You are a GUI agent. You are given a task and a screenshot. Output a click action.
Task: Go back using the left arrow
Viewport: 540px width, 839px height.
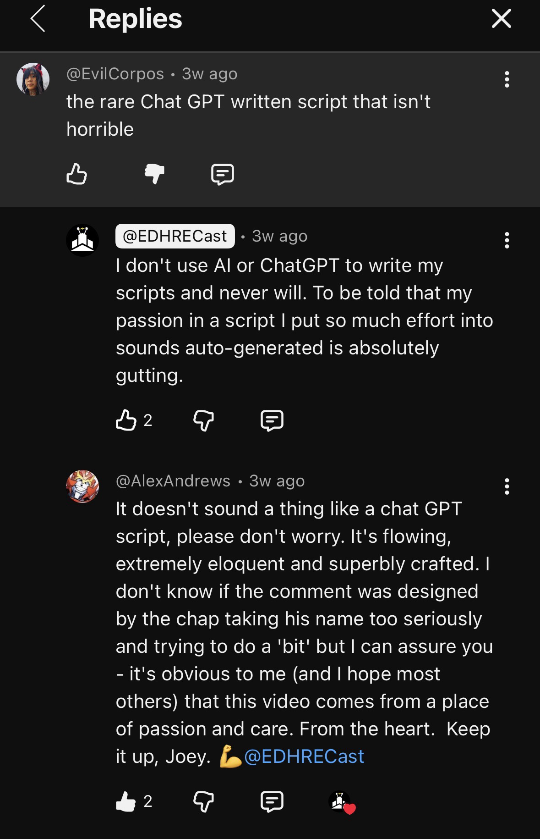pyautogui.click(x=38, y=19)
